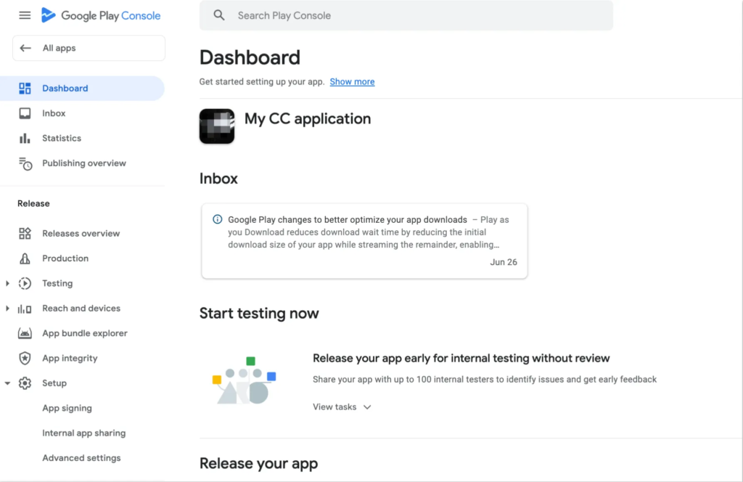The image size is (743, 482).
Task: Click the Google Play Console logo
Action: (101, 15)
